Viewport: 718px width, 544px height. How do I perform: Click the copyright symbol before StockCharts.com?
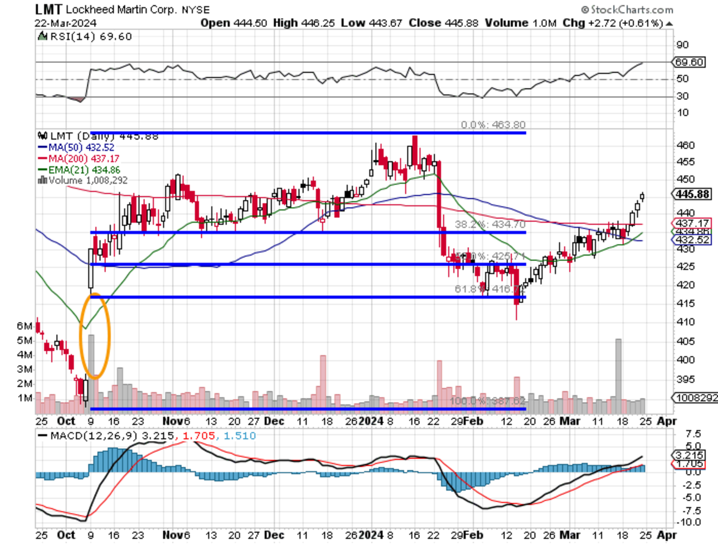pos(585,10)
